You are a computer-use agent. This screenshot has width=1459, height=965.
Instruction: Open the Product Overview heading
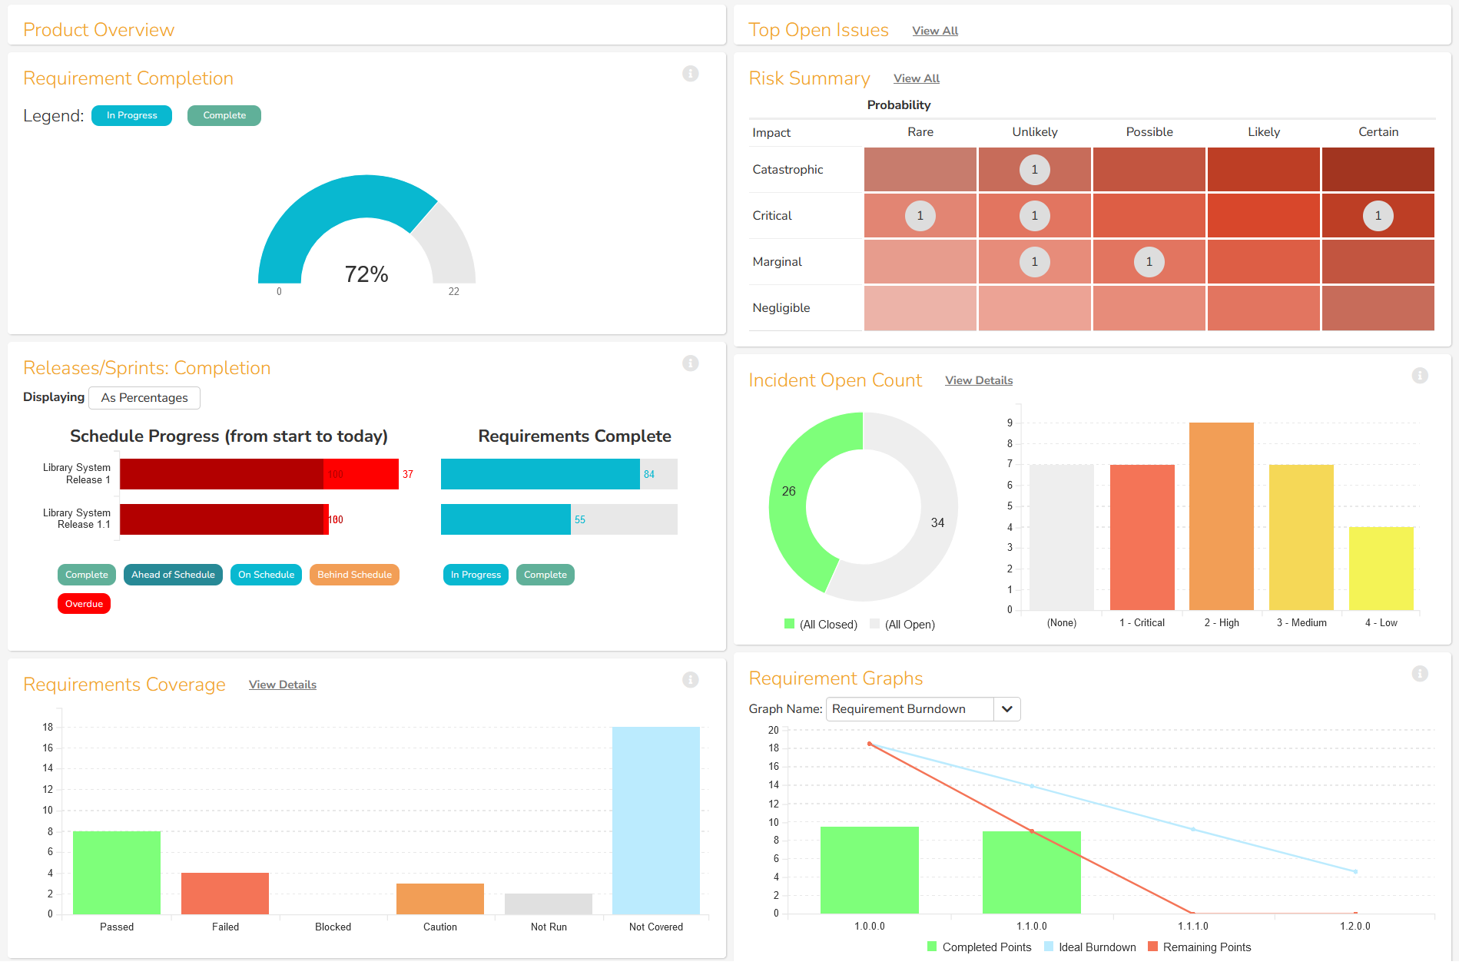pyautogui.click(x=98, y=30)
